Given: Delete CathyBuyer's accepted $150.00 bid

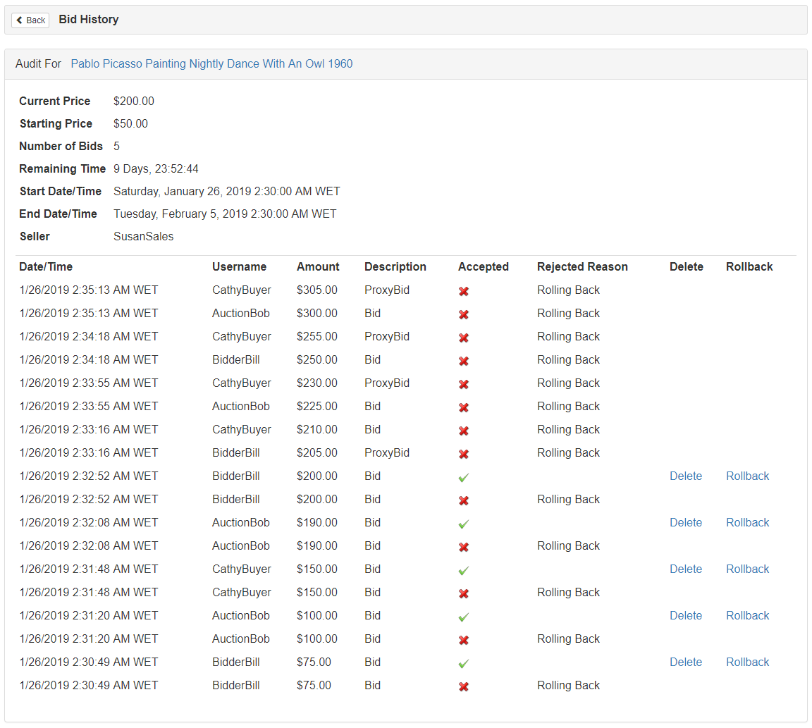Looking at the screenshot, I should [686, 569].
